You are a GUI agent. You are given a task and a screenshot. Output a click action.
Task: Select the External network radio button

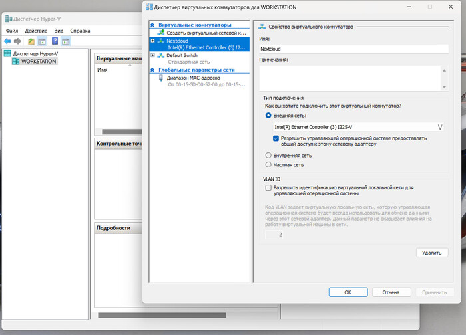268,116
